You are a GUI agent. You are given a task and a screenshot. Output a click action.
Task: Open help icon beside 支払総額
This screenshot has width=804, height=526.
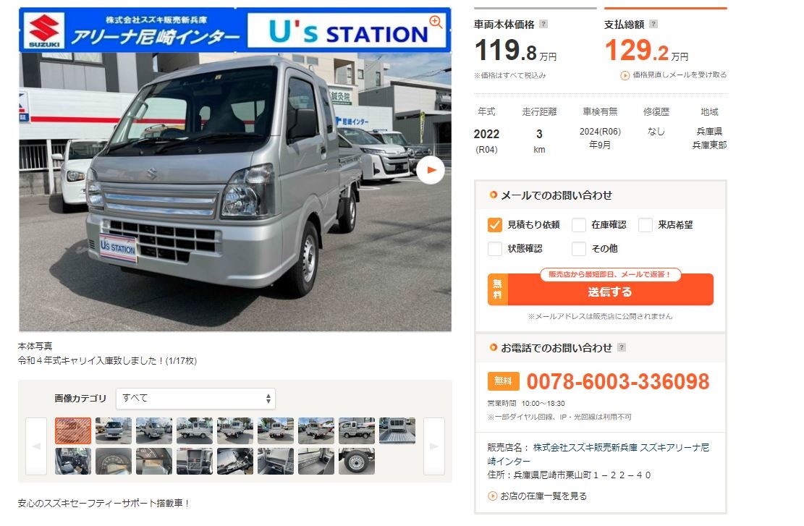653,24
